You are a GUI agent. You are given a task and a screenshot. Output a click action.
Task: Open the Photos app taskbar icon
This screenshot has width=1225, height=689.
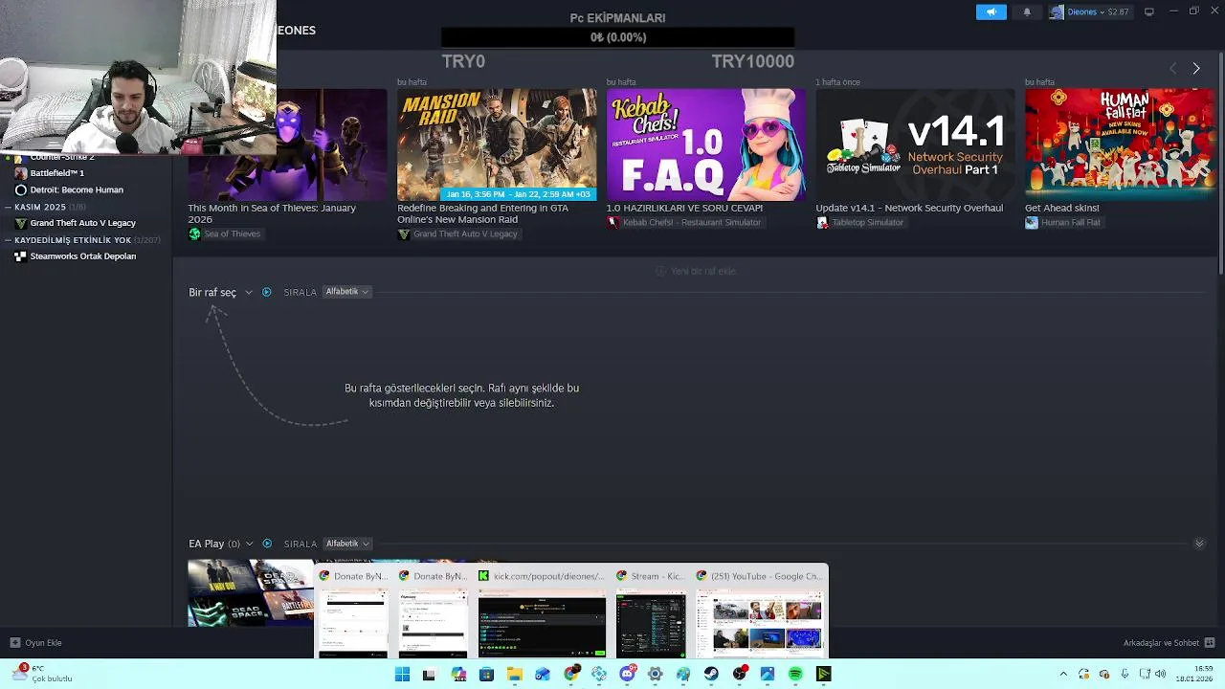(x=768, y=675)
